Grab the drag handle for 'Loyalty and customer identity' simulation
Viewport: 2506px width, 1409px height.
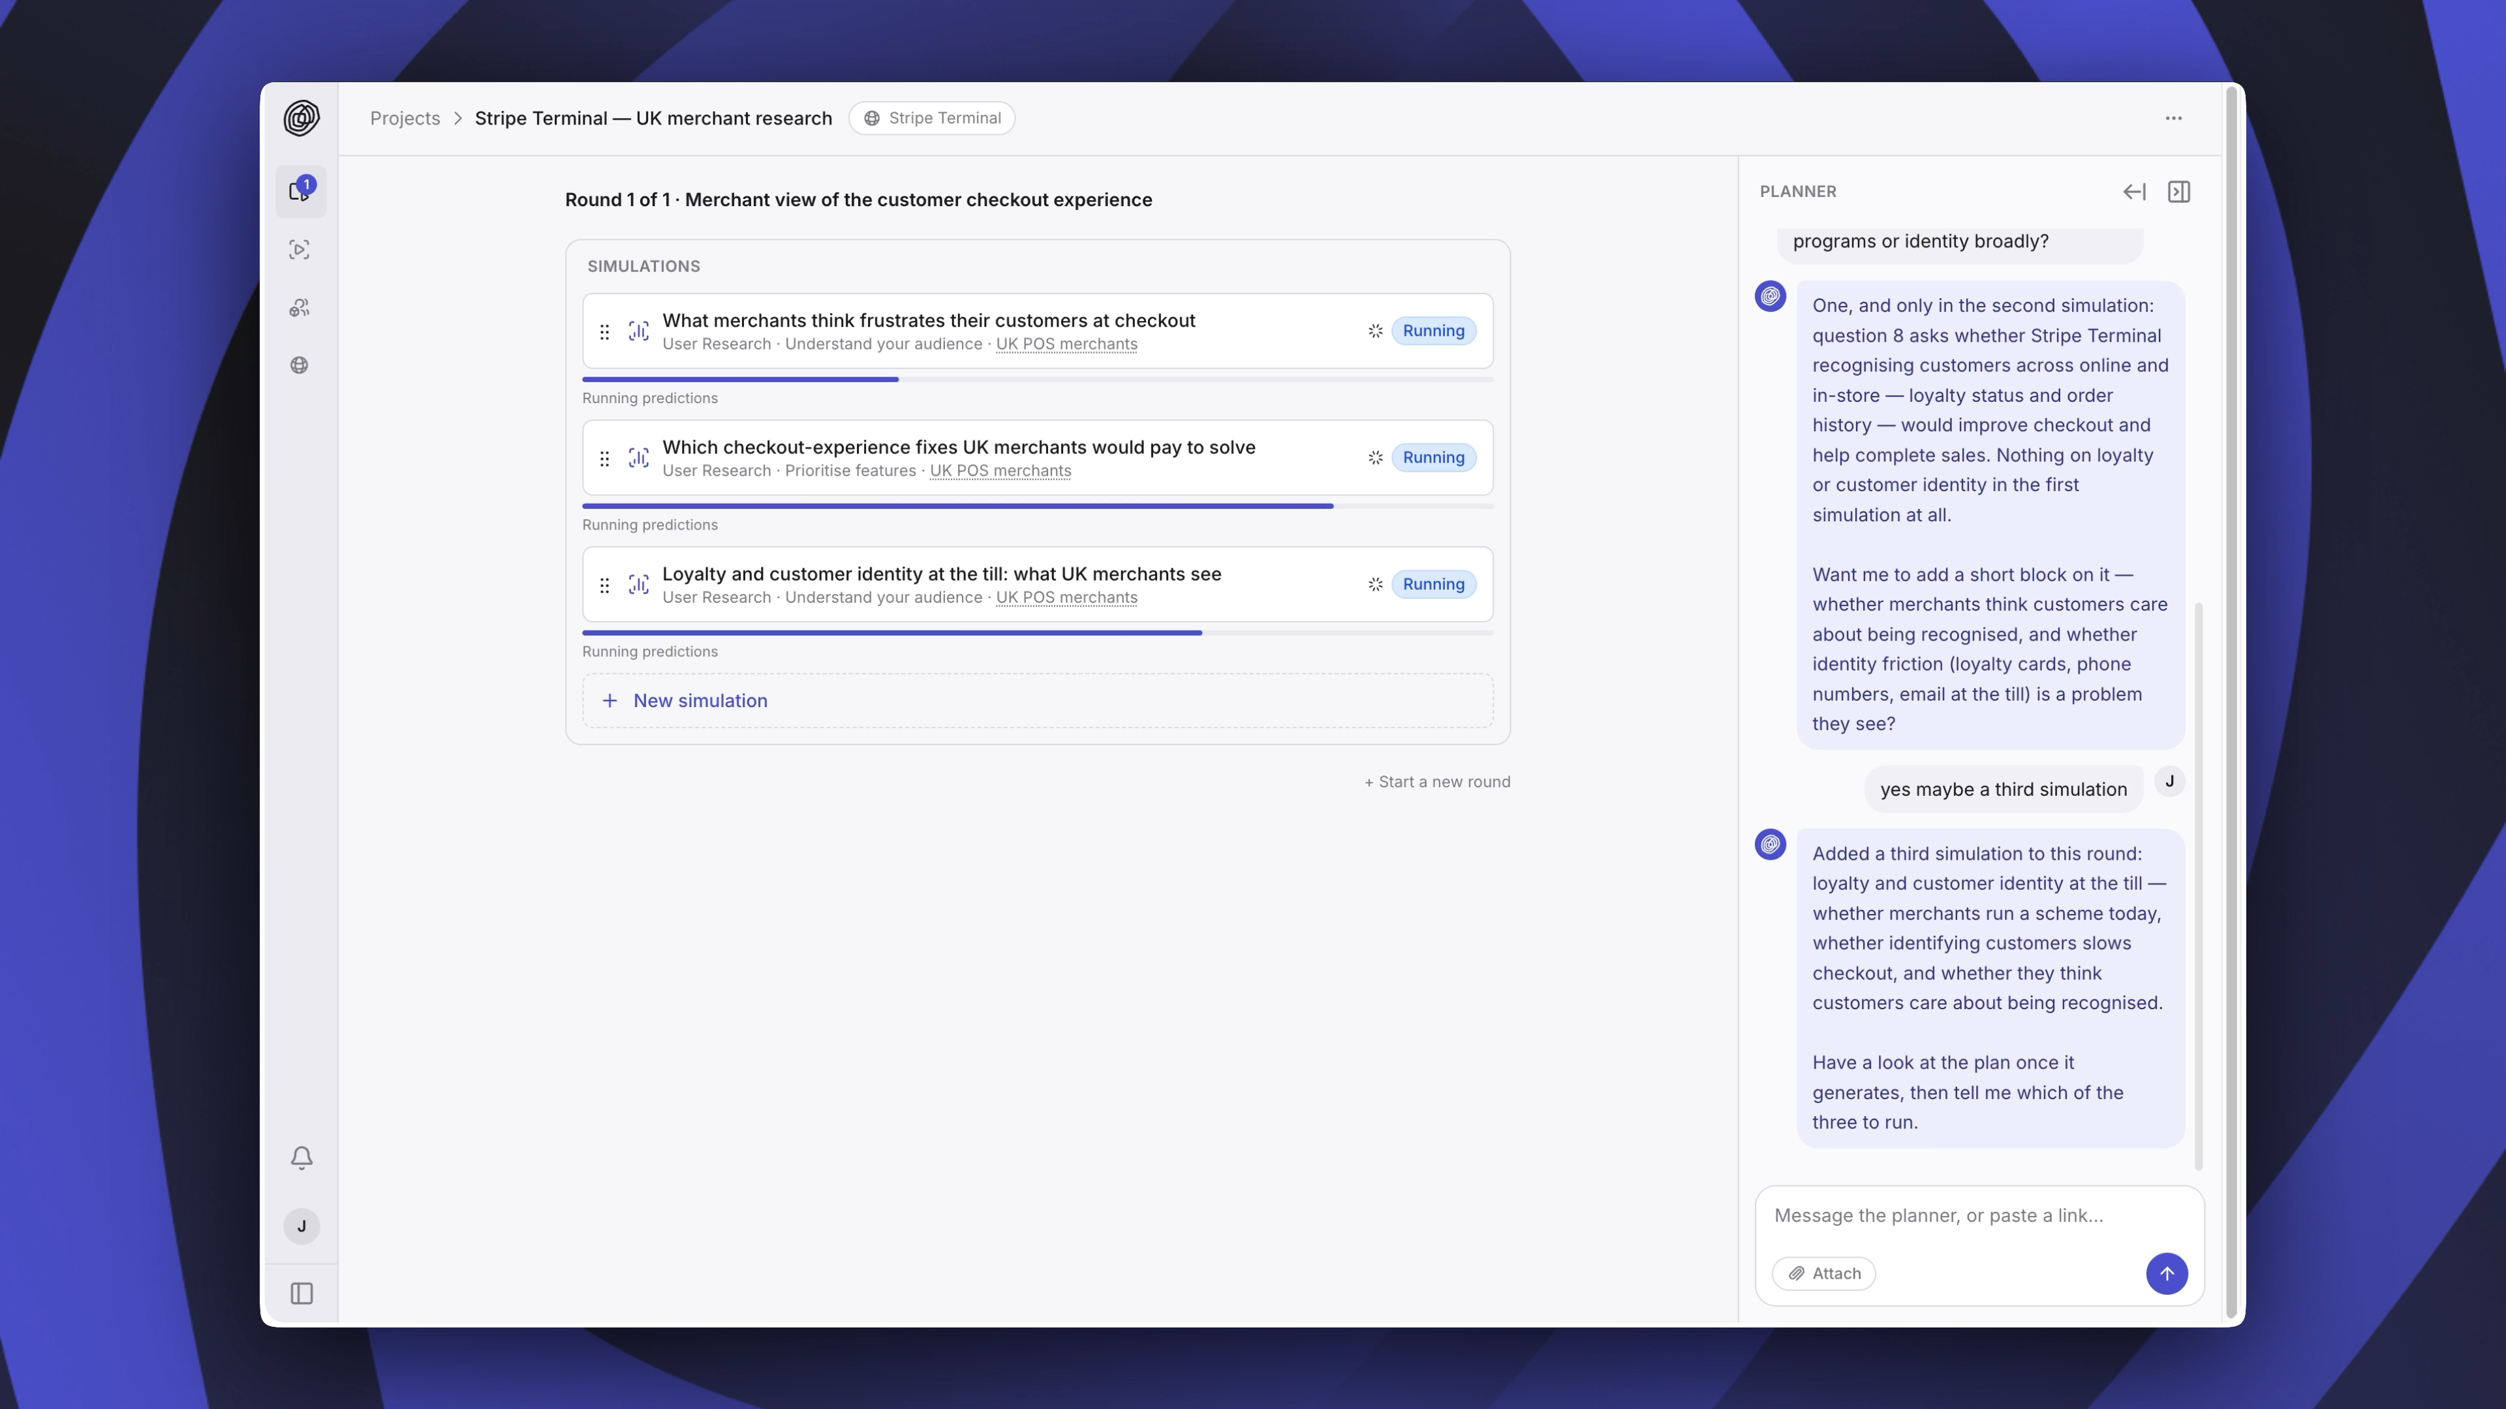coord(604,584)
